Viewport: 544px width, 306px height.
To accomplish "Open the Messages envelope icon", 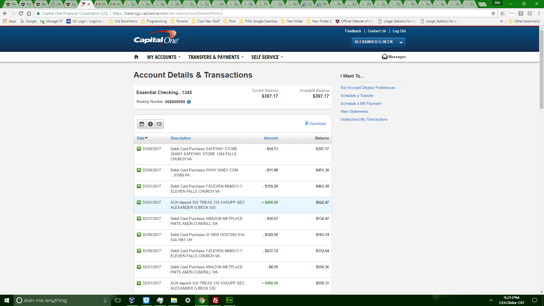I will coord(384,57).
